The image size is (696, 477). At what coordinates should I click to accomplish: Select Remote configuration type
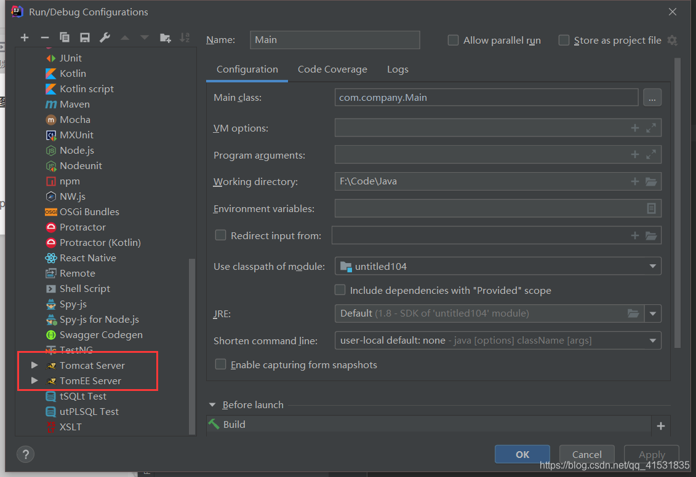pyautogui.click(x=71, y=273)
